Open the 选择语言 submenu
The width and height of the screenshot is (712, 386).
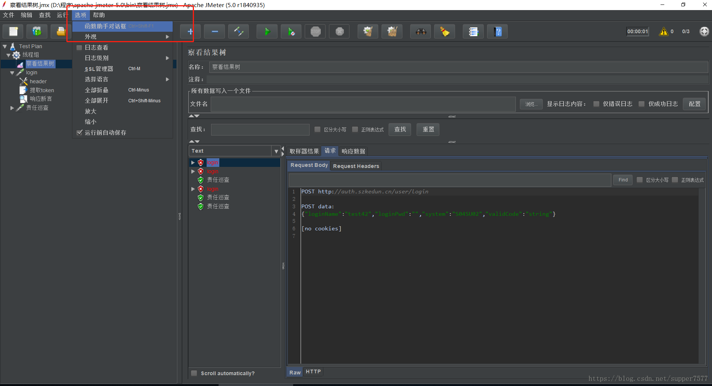[x=122, y=79]
